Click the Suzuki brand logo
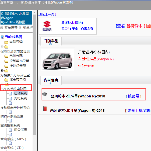Image resolution: width=151 pixels, height=151 pixels. [x=47, y=26]
